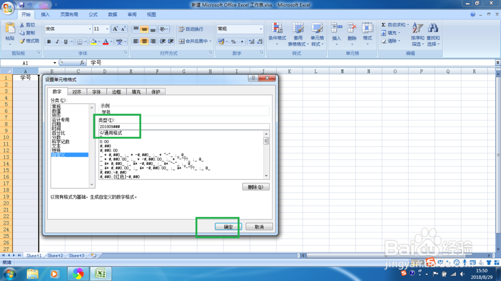Open Cell Styles (单元格样式)
This screenshot has width=501, height=281.
(x=317, y=34)
